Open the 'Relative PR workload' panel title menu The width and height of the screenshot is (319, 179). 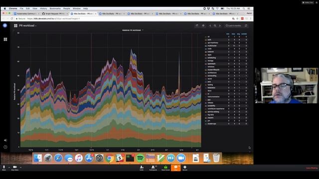(133, 30)
